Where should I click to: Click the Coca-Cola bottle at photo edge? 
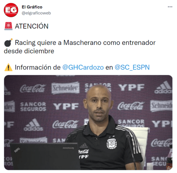(x=169, y=157)
